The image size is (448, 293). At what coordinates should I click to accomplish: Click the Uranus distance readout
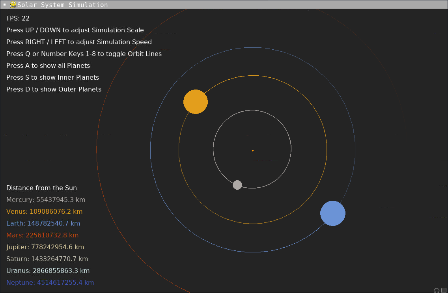[x=48, y=271]
